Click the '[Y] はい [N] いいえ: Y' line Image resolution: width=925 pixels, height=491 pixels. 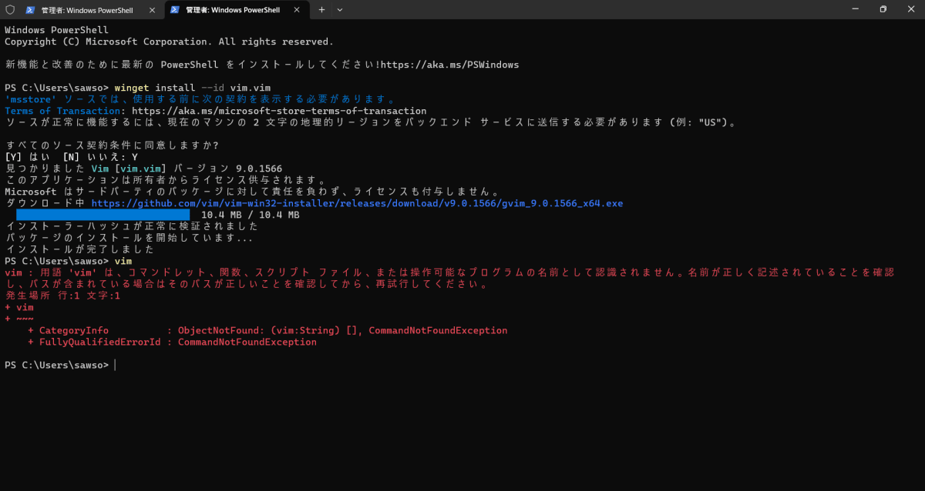coord(72,157)
